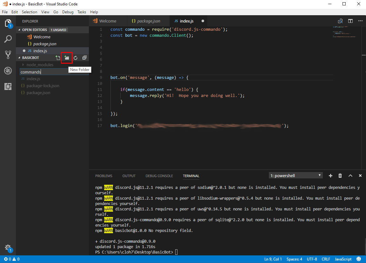
Task: Select the TERMINAL panel tab
Action: click(x=191, y=176)
